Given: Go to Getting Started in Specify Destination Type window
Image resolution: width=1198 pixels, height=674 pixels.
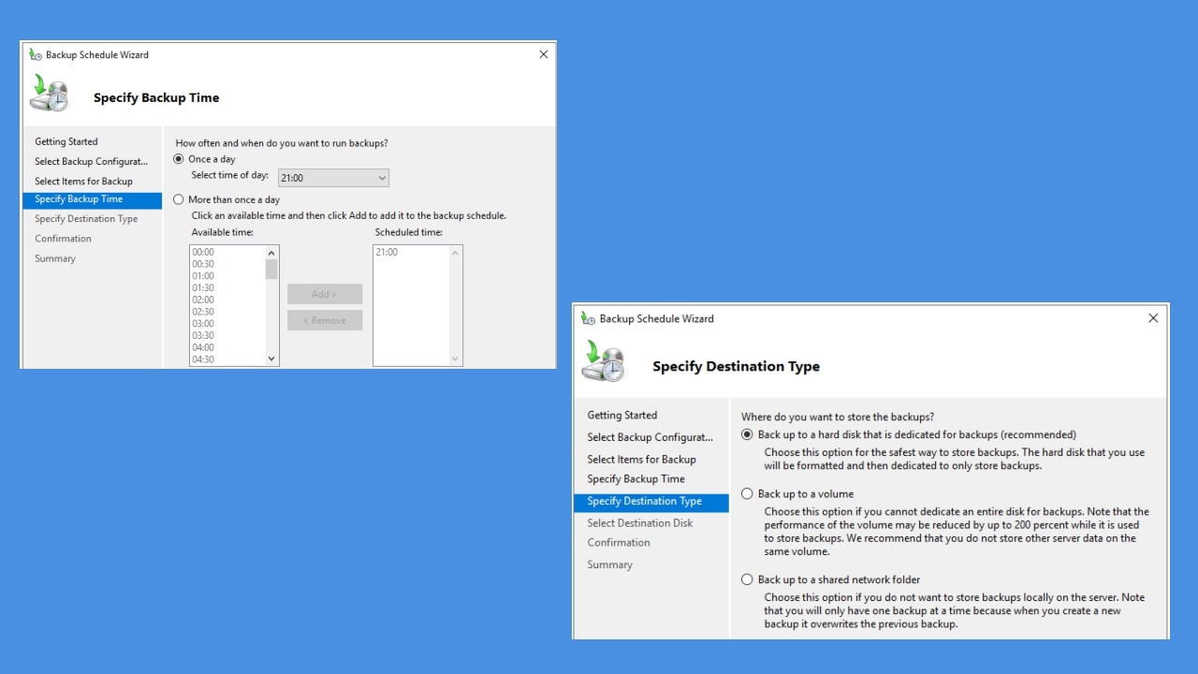Looking at the screenshot, I should [x=622, y=416].
